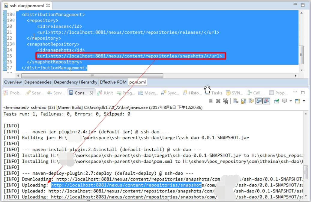The height and width of the screenshot is (202, 311).
Task: Switch to the Overview tab of pom editor
Action: 13,82
